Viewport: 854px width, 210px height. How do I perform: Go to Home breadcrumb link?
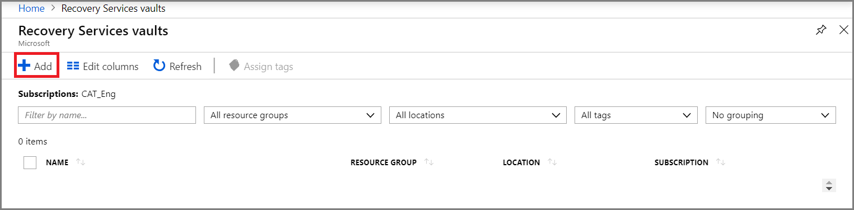pos(31,8)
